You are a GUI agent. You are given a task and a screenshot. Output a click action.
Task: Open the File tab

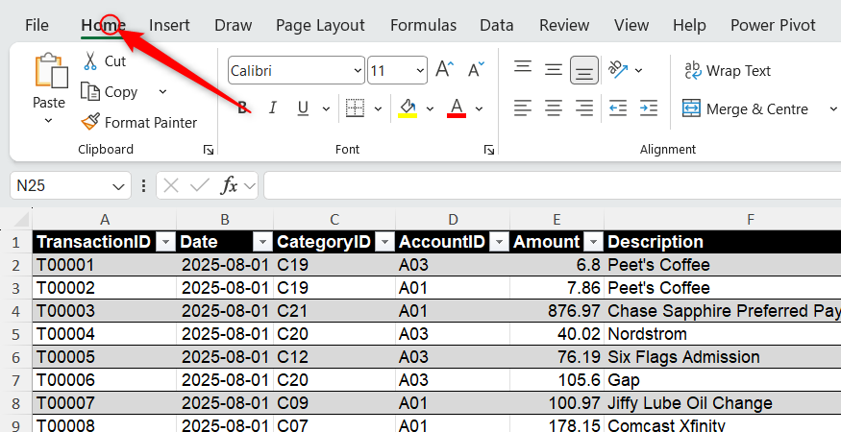[37, 25]
